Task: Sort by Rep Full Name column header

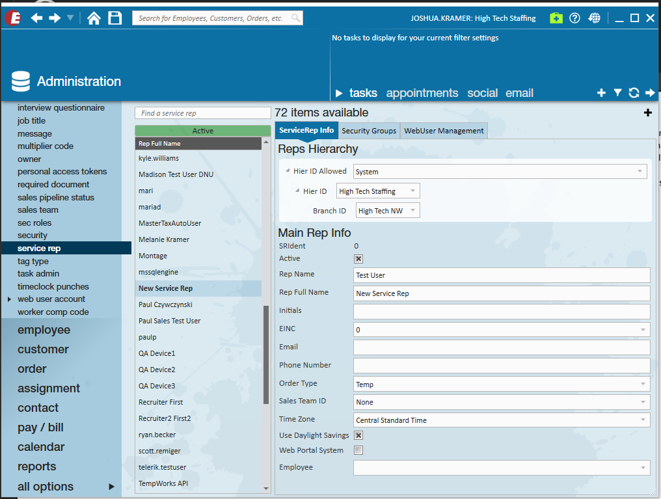Action: [198, 144]
